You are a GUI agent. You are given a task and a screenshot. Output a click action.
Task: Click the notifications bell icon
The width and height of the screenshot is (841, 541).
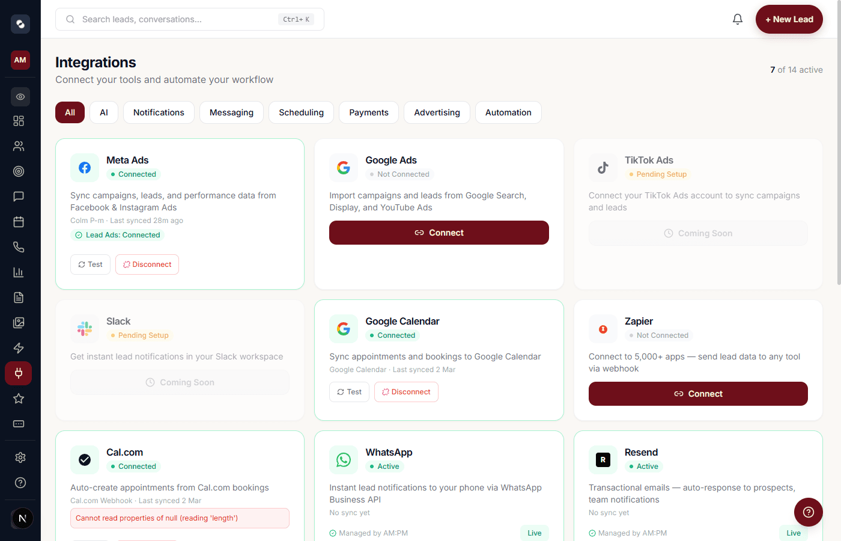pyautogui.click(x=738, y=19)
